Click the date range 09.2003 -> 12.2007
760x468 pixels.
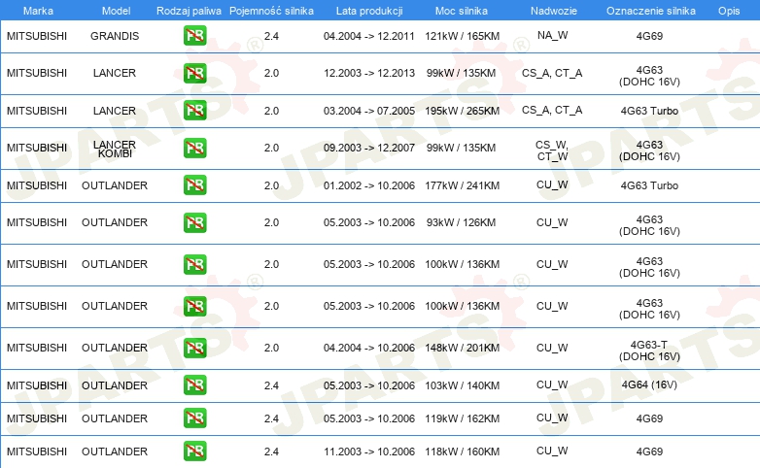click(x=369, y=148)
